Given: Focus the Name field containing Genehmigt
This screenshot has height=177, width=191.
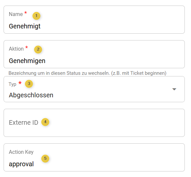Looking at the screenshot, I should pyautogui.click(x=94, y=20).
